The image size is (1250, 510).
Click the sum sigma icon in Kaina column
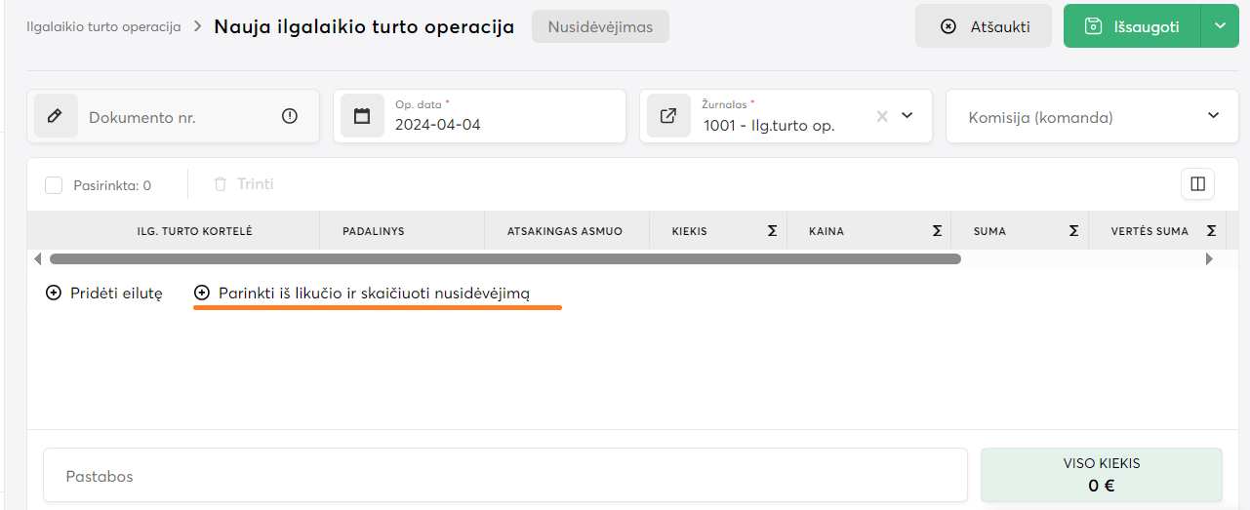[x=937, y=231]
